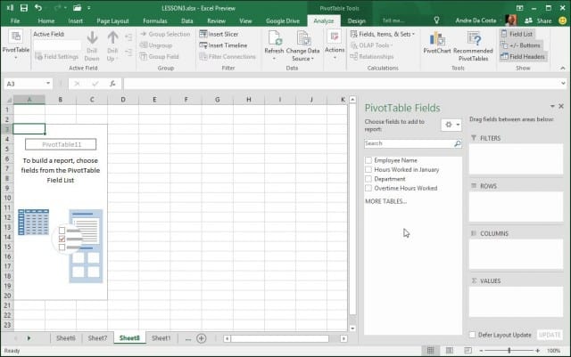Click the Save icon in title bar

24,8
